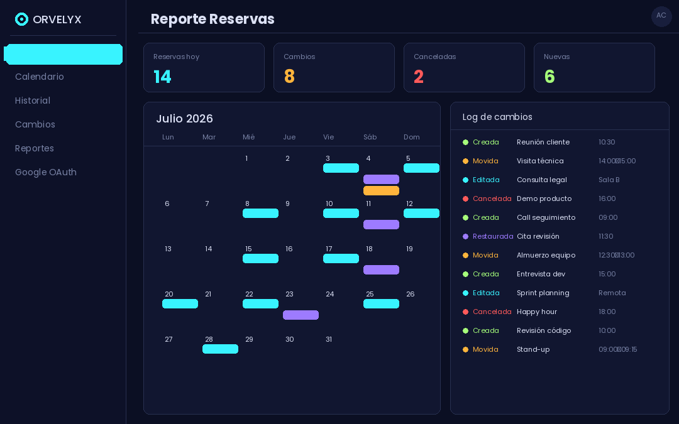Screen dimensions: 679x424
Task: Open the booking on July 12
Action: [421, 214]
